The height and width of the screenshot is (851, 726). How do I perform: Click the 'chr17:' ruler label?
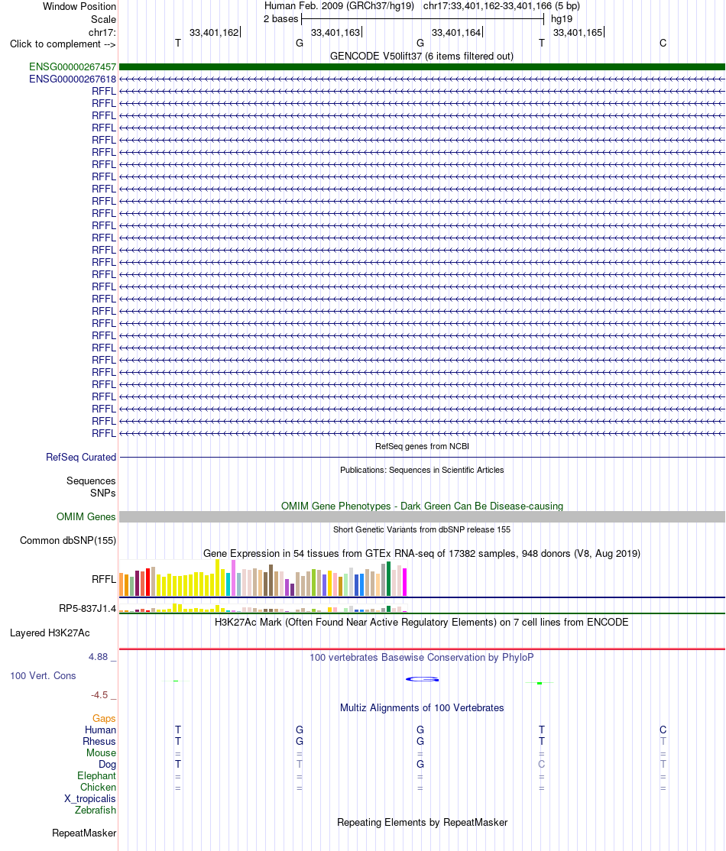pos(102,33)
